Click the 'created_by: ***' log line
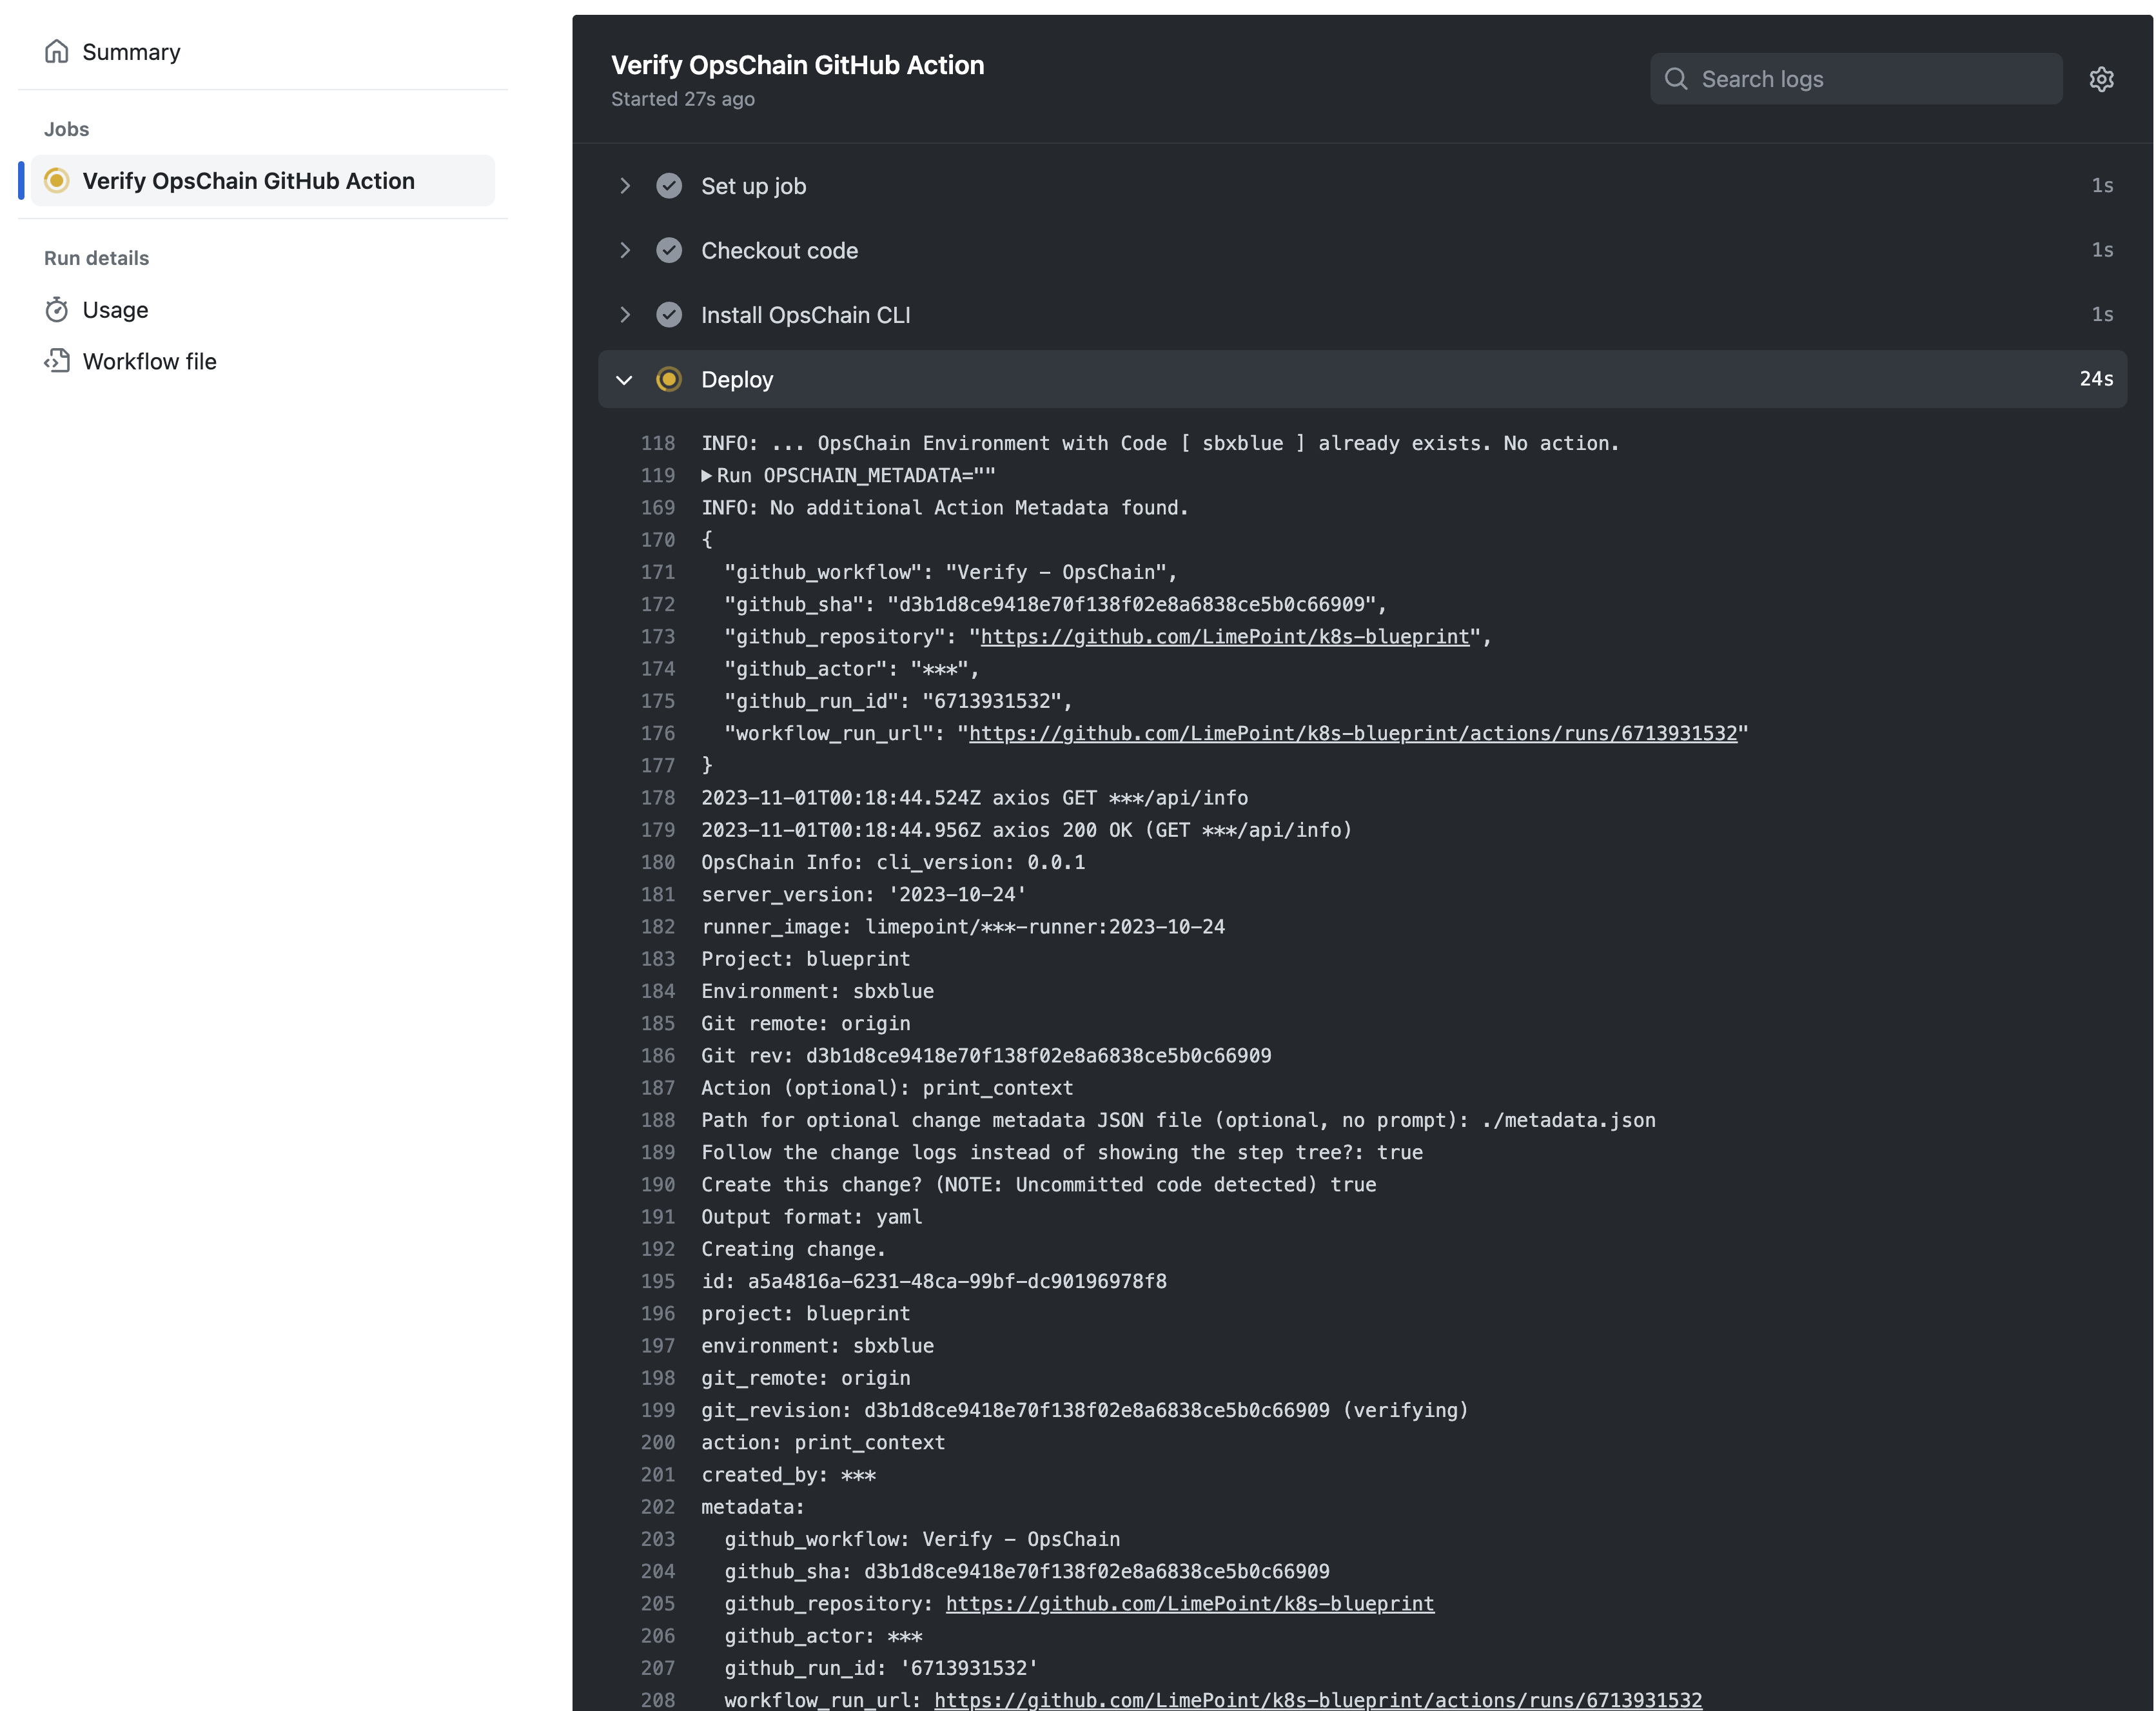The width and height of the screenshot is (2156, 1711). [x=789, y=1475]
